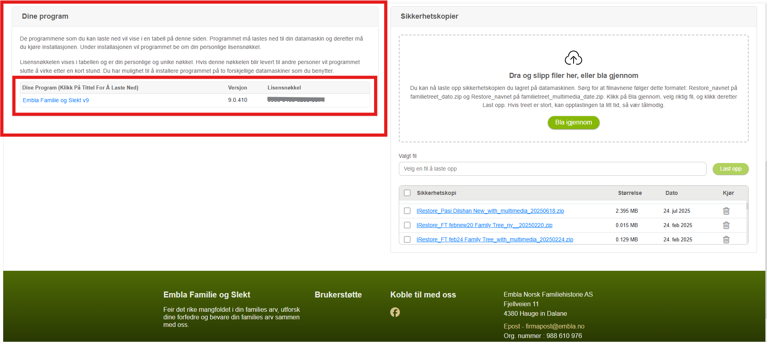Click trash icon for FT febnew20 backup
This screenshot has width=767, height=342.
click(726, 225)
